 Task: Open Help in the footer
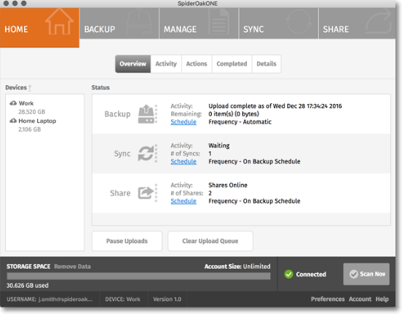382,299
